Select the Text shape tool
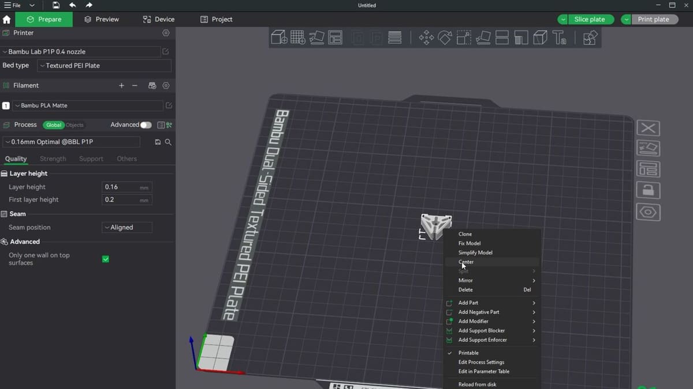This screenshot has width=693, height=389. pos(559,38)
